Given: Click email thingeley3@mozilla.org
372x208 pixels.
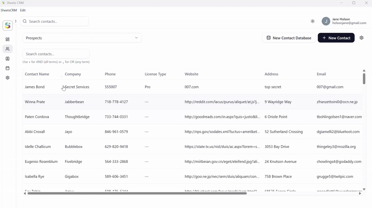Looking at the screenshot, I should [x=336, y=147].
